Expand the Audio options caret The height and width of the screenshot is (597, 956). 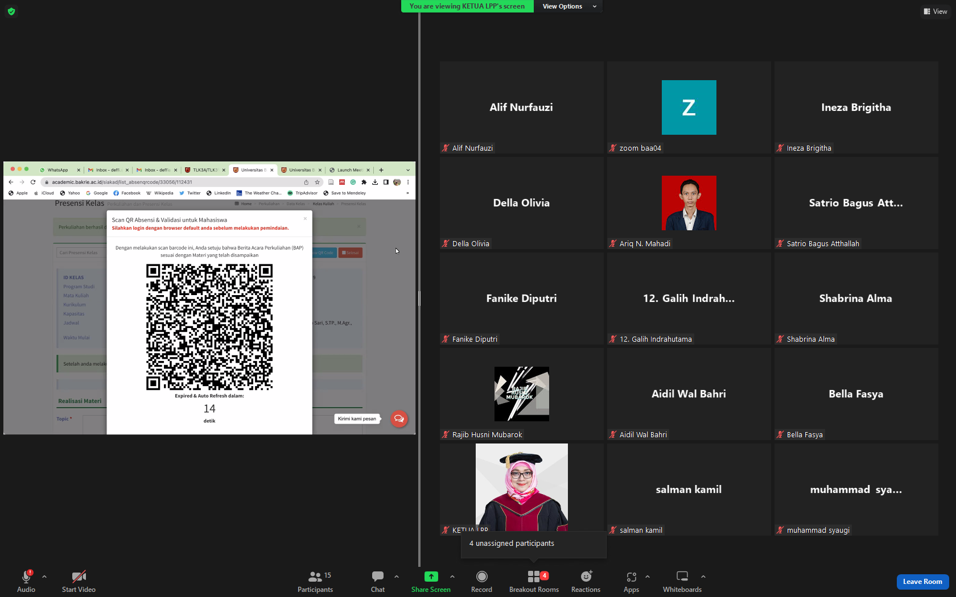44,577
